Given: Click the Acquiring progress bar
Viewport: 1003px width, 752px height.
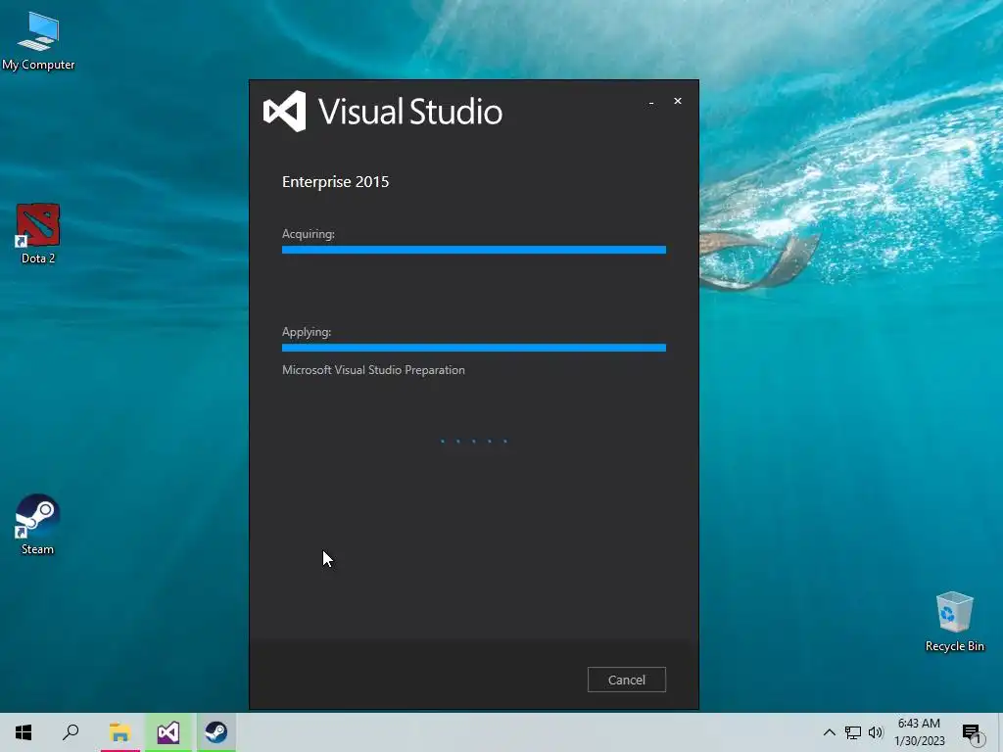Looking at the screenshot, I should click(x=474, y=250).
